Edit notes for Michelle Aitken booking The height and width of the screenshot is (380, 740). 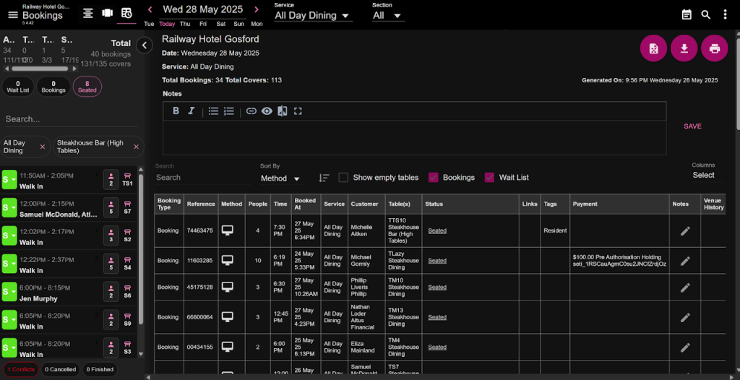[x=685, y=231]
